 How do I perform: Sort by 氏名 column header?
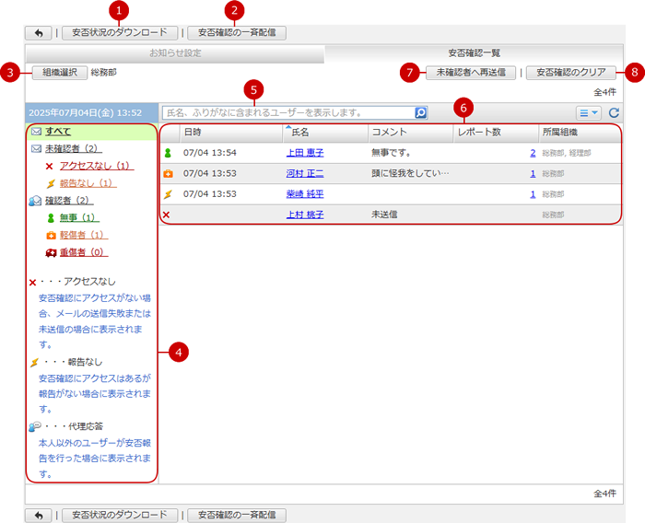tap(325, 133)
